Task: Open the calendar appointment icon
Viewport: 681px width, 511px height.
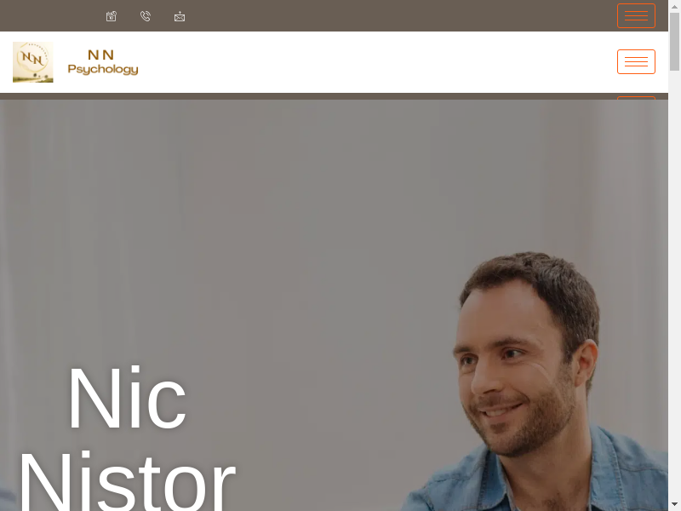Action: 112,16
